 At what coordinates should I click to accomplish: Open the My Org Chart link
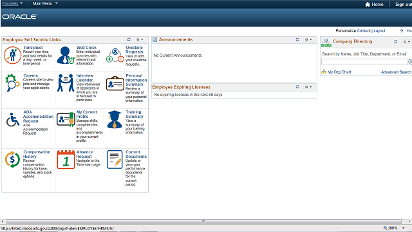(x=339, y=72)
